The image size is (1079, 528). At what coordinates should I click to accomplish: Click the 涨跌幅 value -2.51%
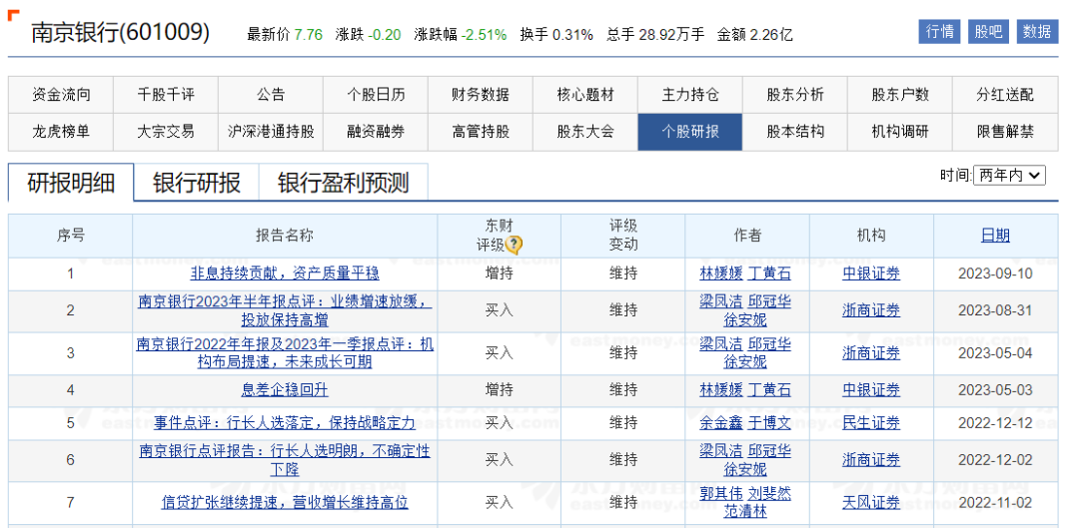(x=484, y=34)
